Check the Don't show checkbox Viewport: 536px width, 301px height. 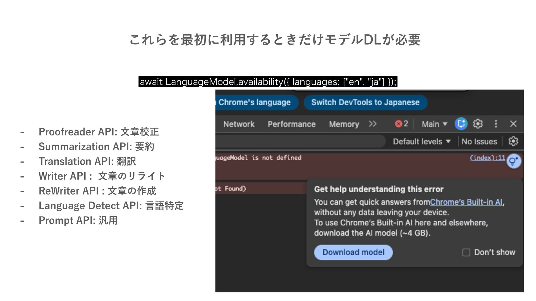coord(466,253)
